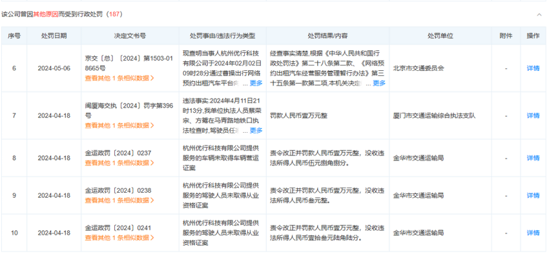Click the 处罚日期 column header

[54, 36]
